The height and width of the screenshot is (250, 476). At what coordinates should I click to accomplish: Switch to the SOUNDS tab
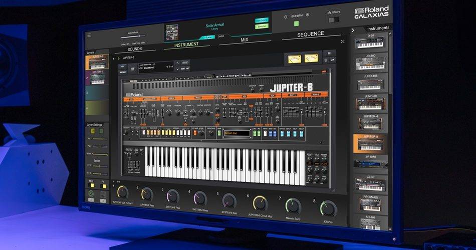tap(134, 49)
